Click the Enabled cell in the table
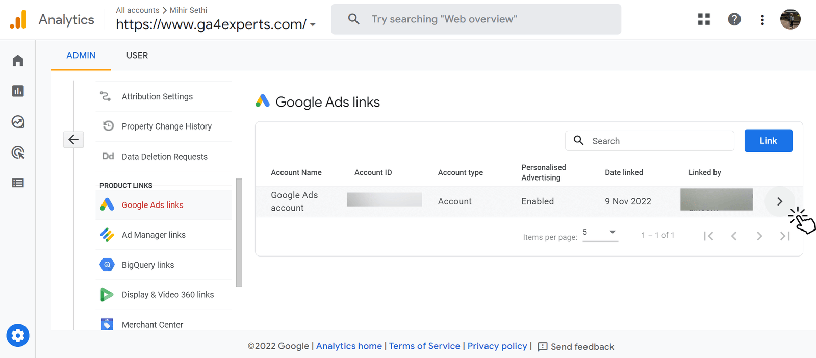The height and width of the screenshot is (358, 816). pos(538,201)
